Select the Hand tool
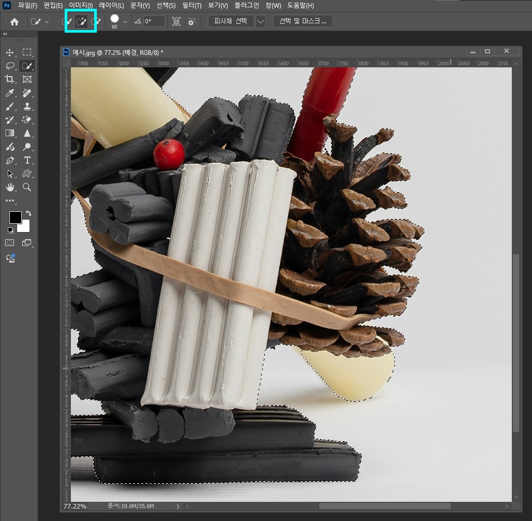Screen dimensions: 532x521 [10, 187]
